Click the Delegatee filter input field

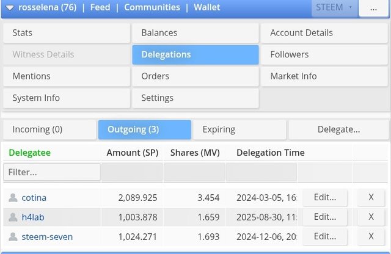(x=52, y=172)
